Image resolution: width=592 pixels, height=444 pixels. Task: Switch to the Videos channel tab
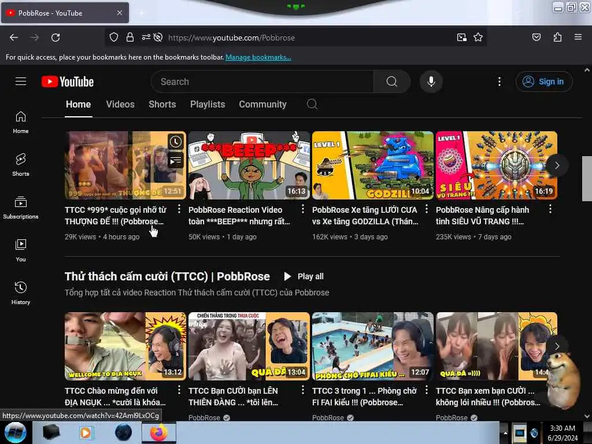click(120, 105)
